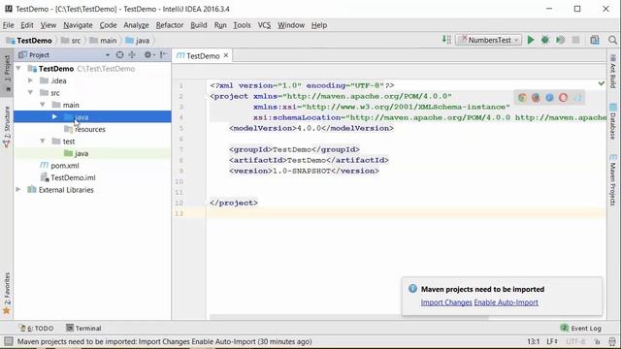Screen dimensions: 621x349
Task: Click Scroll from Source target icon in Project panel
Action: pos(119,55)
